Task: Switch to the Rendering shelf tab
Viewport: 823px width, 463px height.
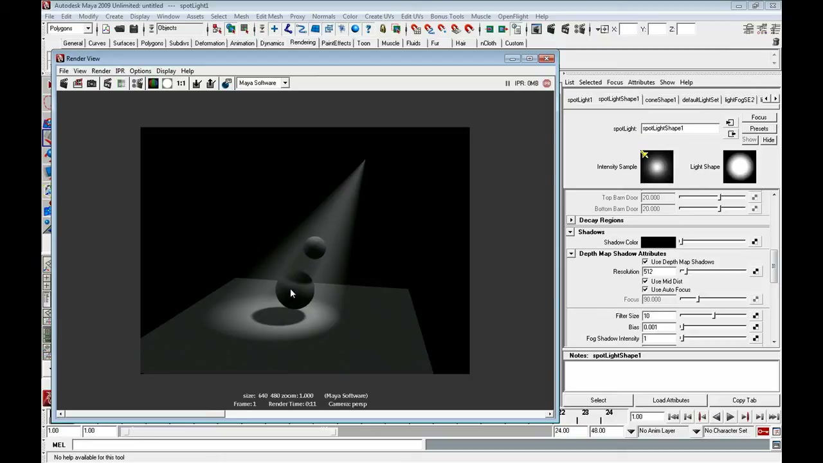Action: 302,42
